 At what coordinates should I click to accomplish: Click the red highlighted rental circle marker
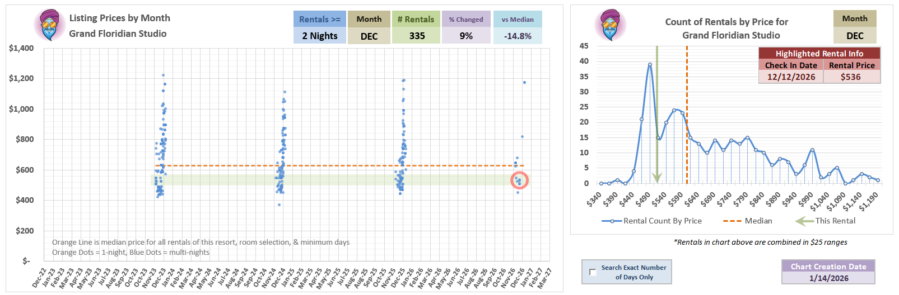(x=519, y=180)
